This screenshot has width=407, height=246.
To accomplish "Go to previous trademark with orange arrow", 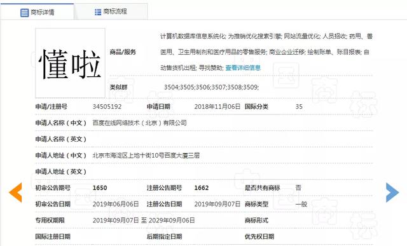I will pyautogui.click(x=15, y=192).
